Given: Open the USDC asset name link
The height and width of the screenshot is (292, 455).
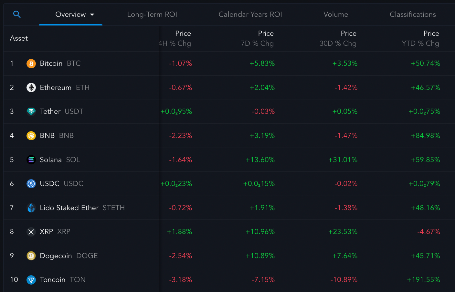Looking at the screenshot, I should tap(49, 184).
